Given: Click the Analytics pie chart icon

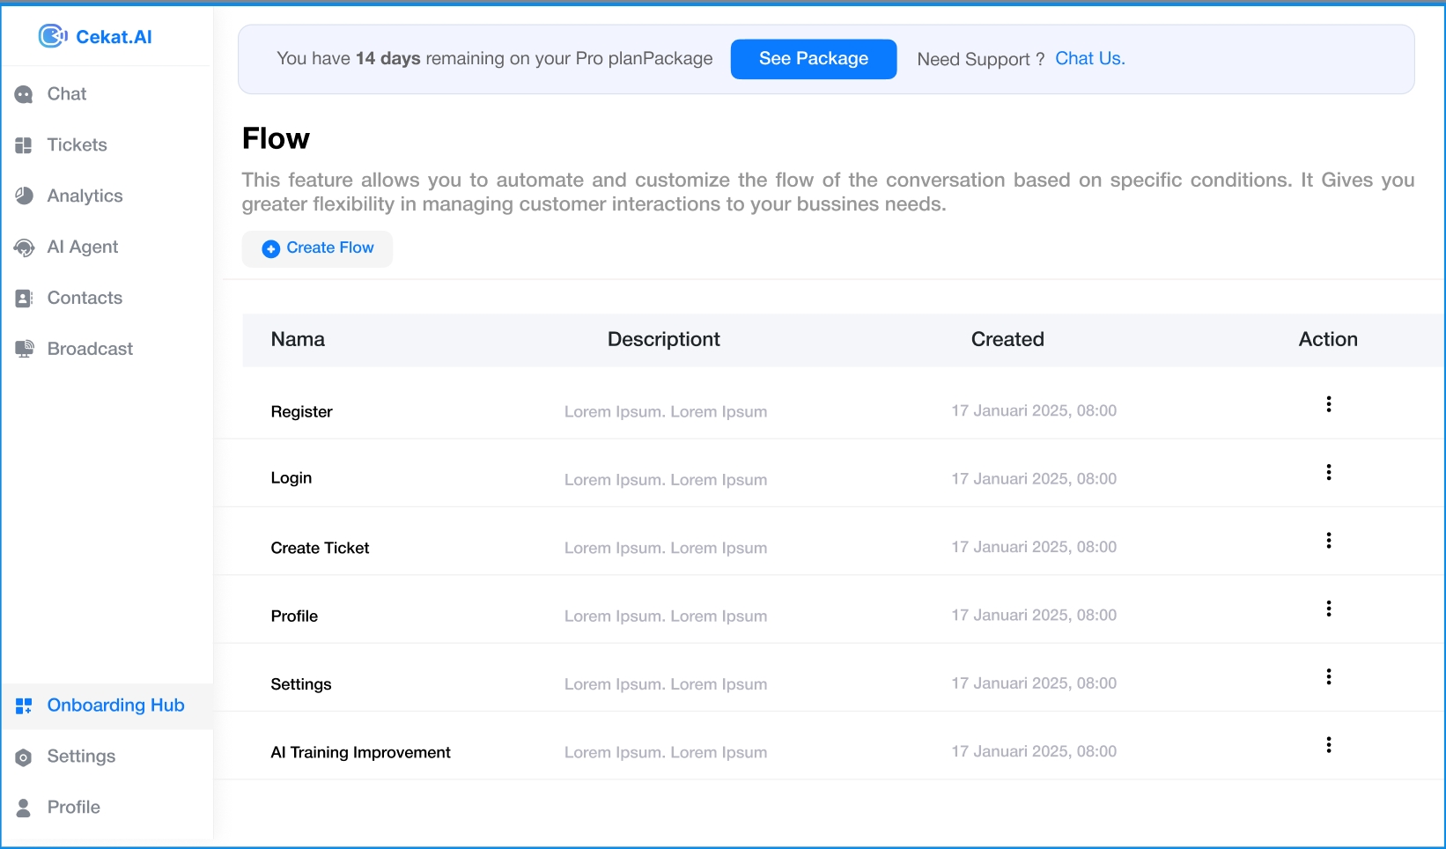Looking at the screenshot, I should 24,196.
